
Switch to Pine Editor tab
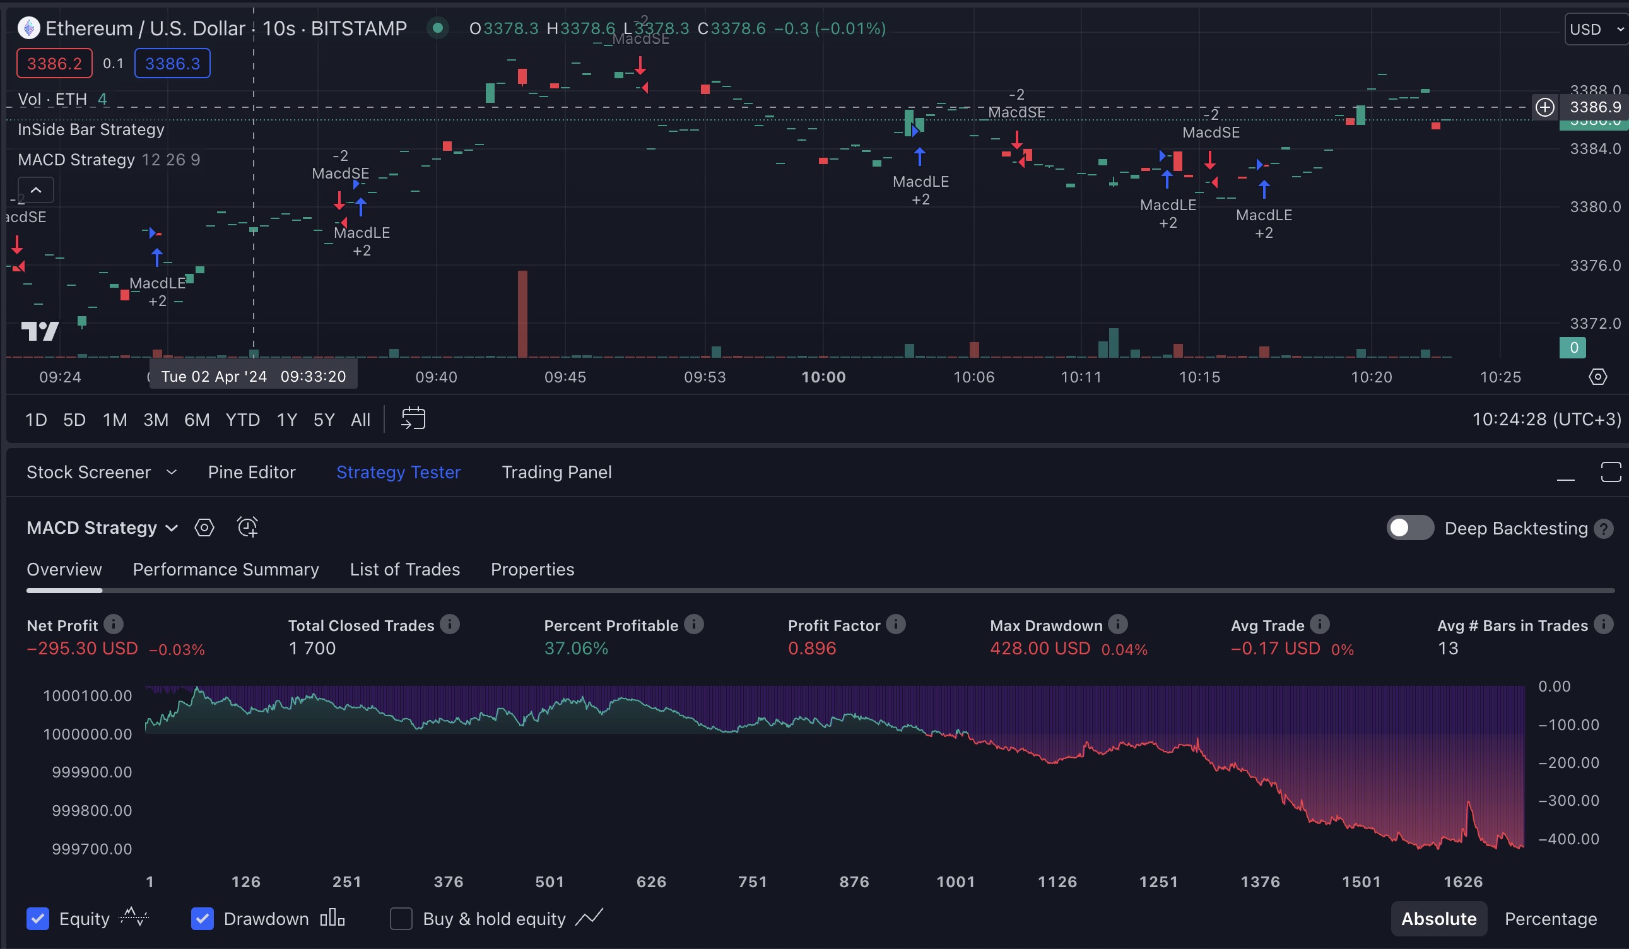tap(252, 473)
